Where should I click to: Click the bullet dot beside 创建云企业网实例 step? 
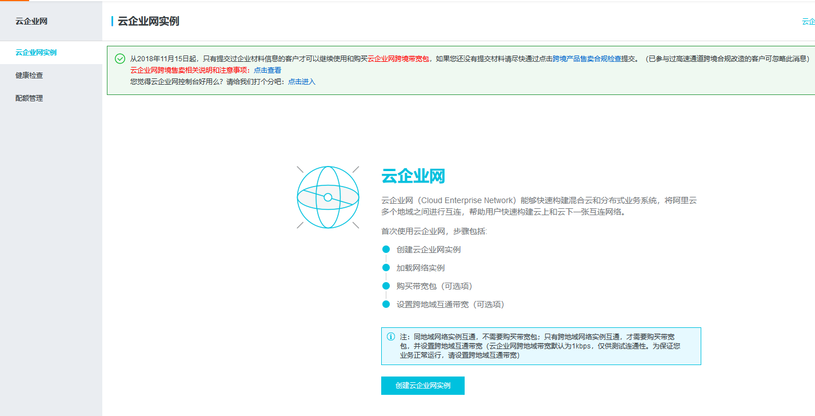386,249
